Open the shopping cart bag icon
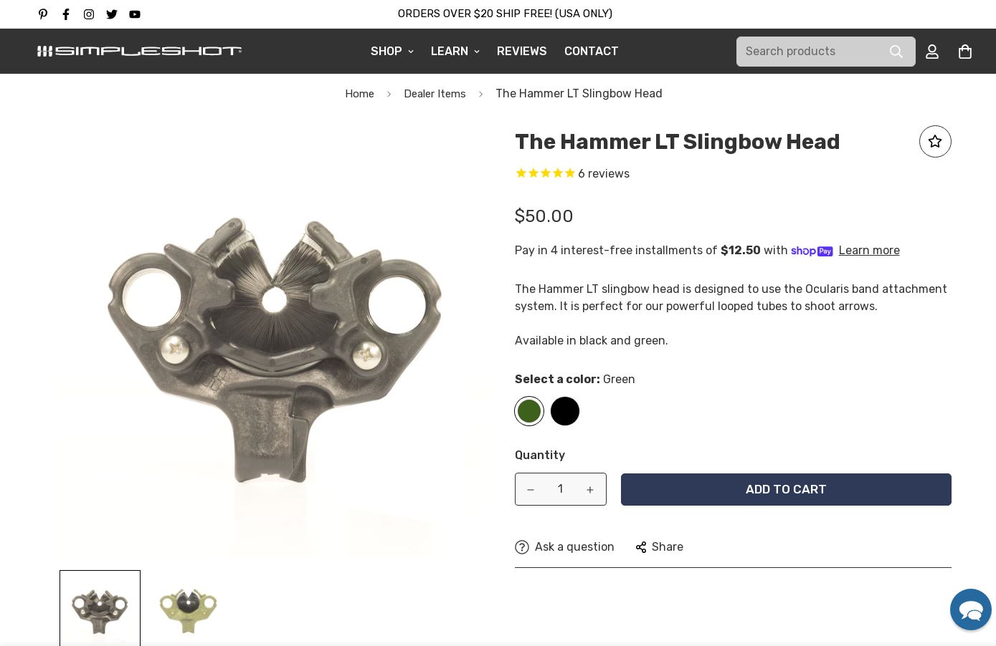The image size is (996, 646). (x=965, y=52)
